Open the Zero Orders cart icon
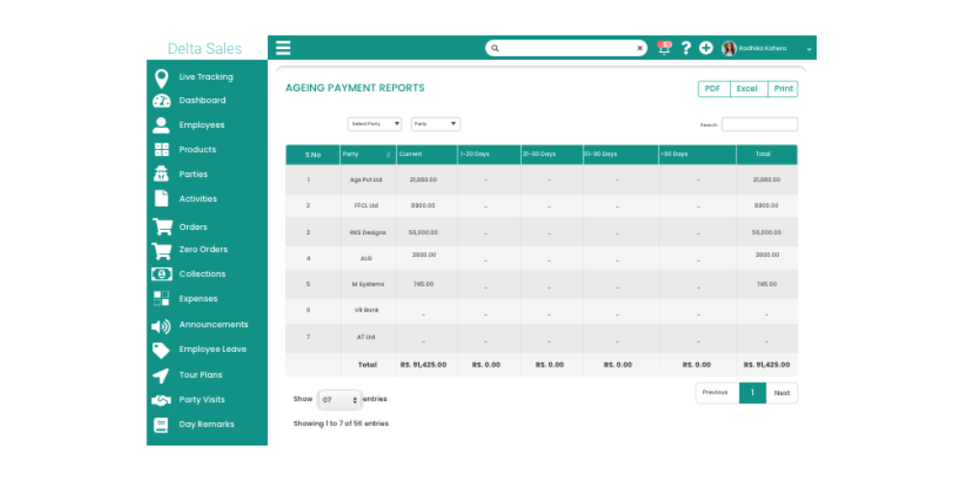 click(x=162, y=250)
